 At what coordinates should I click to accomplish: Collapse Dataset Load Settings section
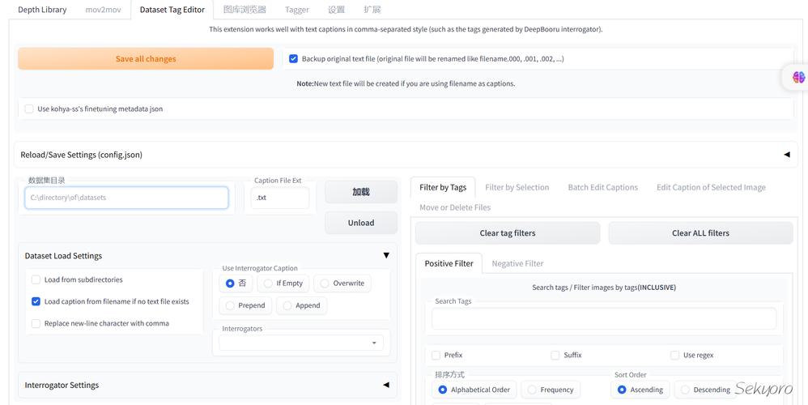pos(208,256)
